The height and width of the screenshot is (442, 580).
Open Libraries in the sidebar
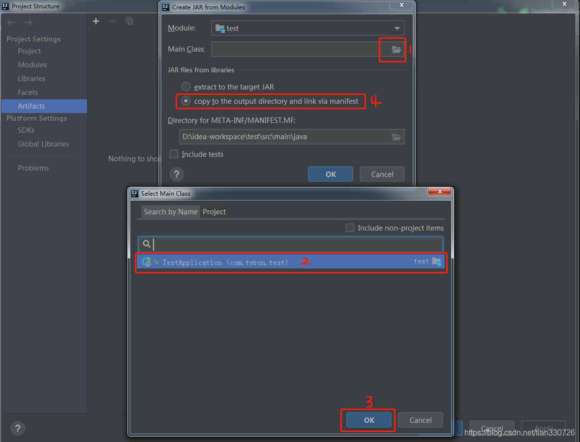coord(31,78)
